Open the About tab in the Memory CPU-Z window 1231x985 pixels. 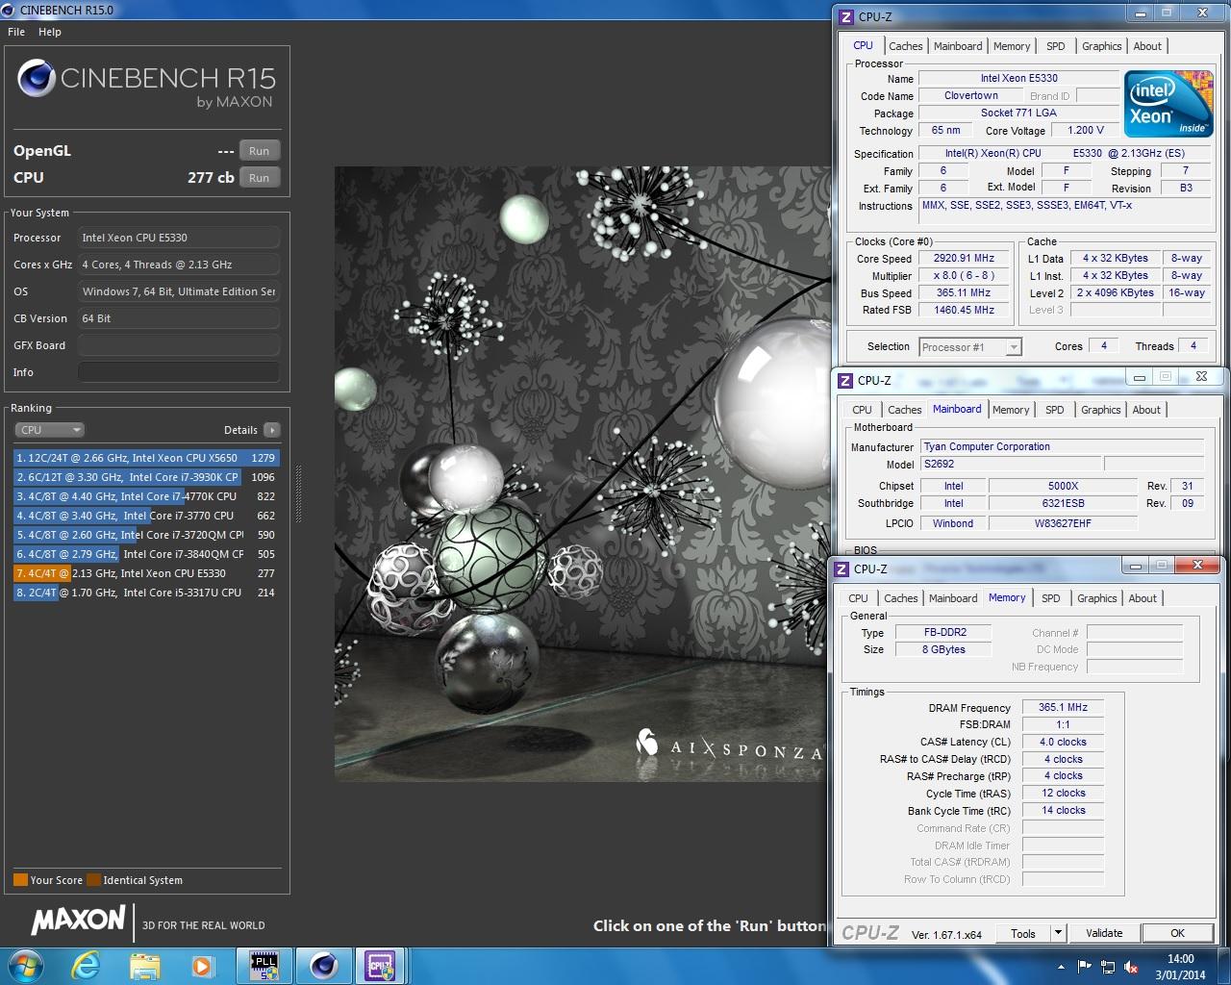[x=1143, y=598]
